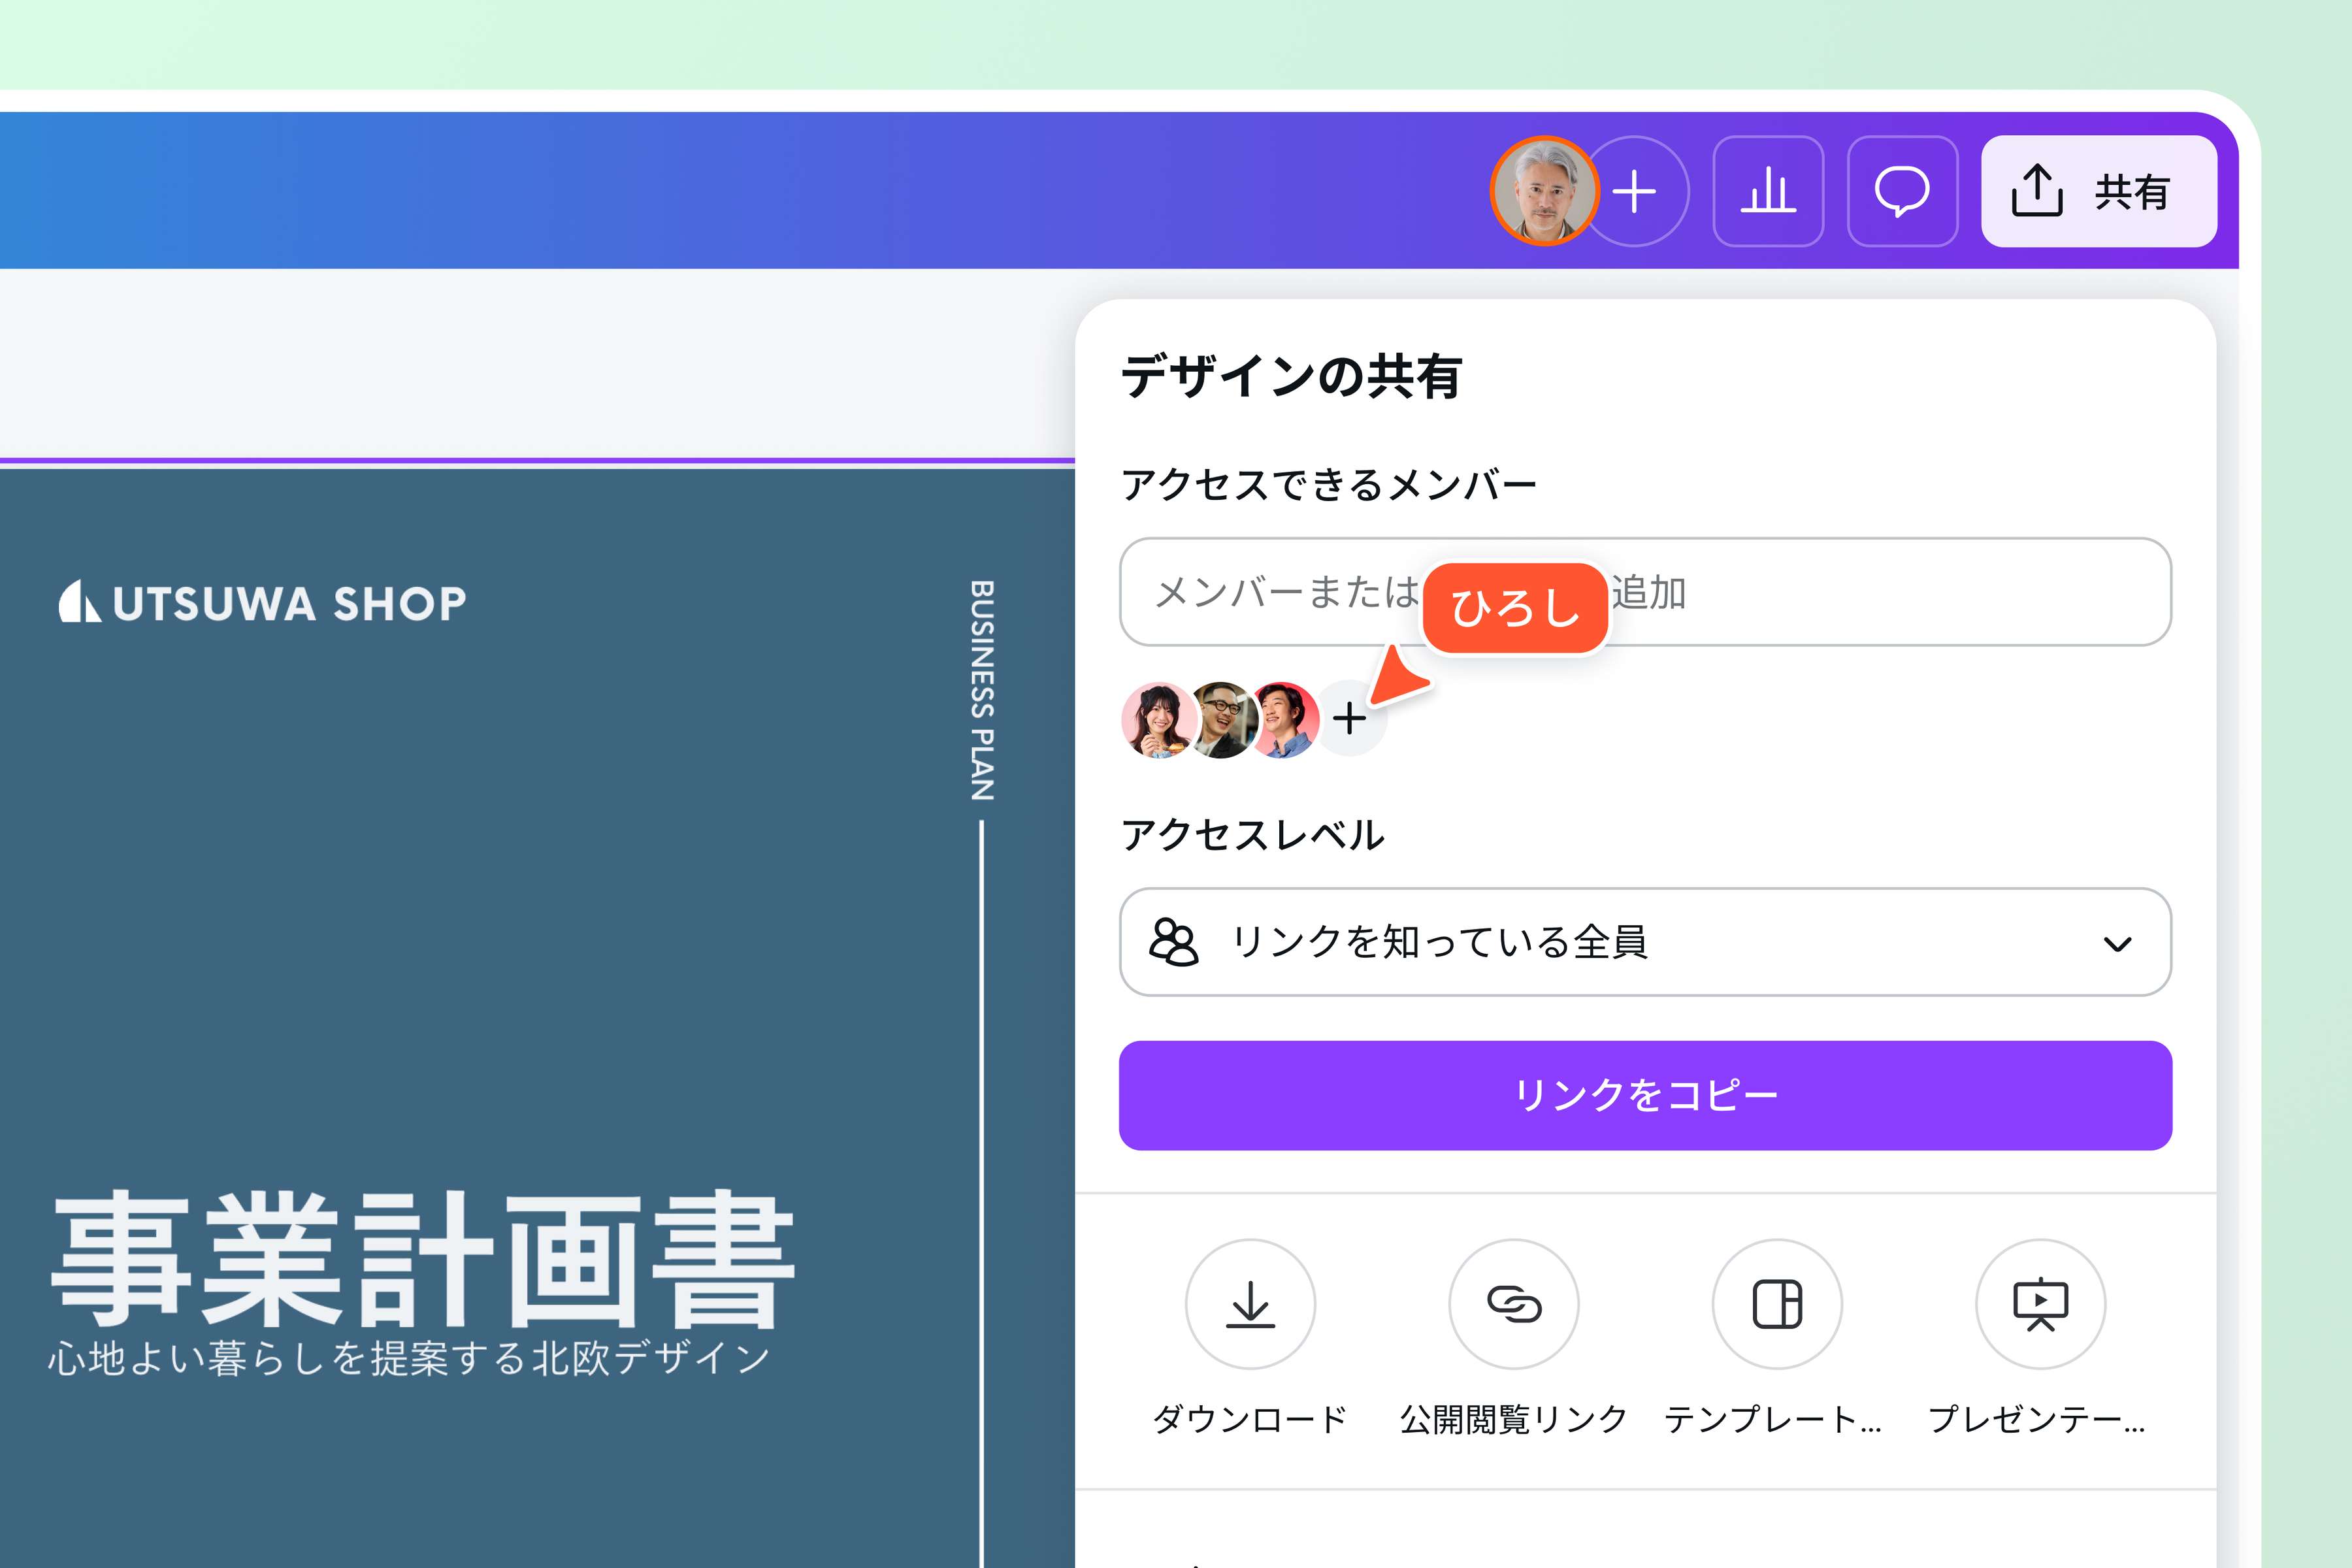This screenshot has width=2352, height=1568.
Task: Select the woman member avatar
Action: 1159,719
